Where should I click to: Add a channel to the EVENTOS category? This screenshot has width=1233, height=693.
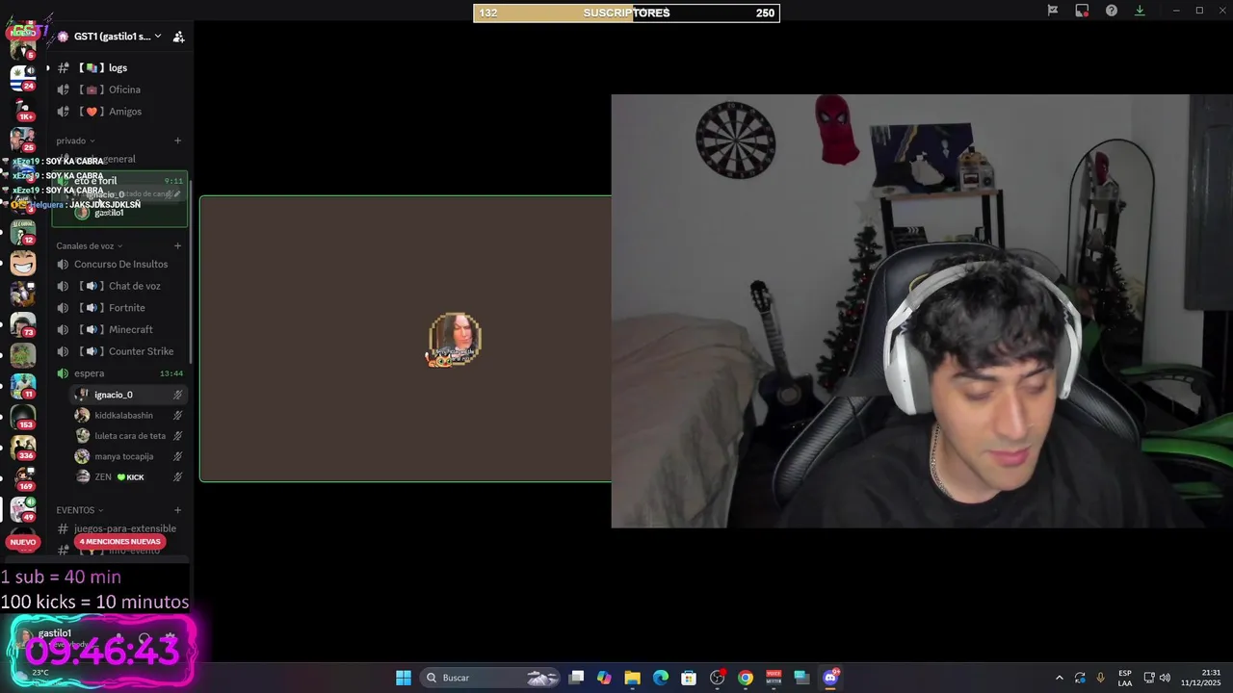pyautogui.click(x=177, y=510)
